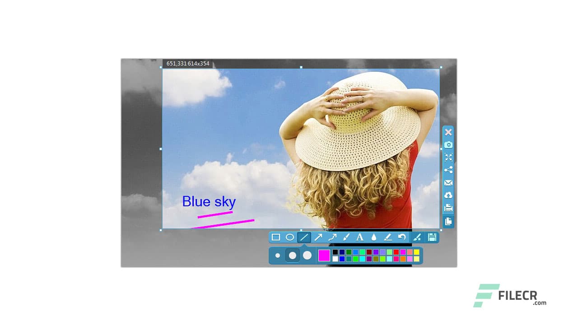Viewport: 578px width, 325px height.
Task: Select the smallest line thickness
Action: coord(278,255)
